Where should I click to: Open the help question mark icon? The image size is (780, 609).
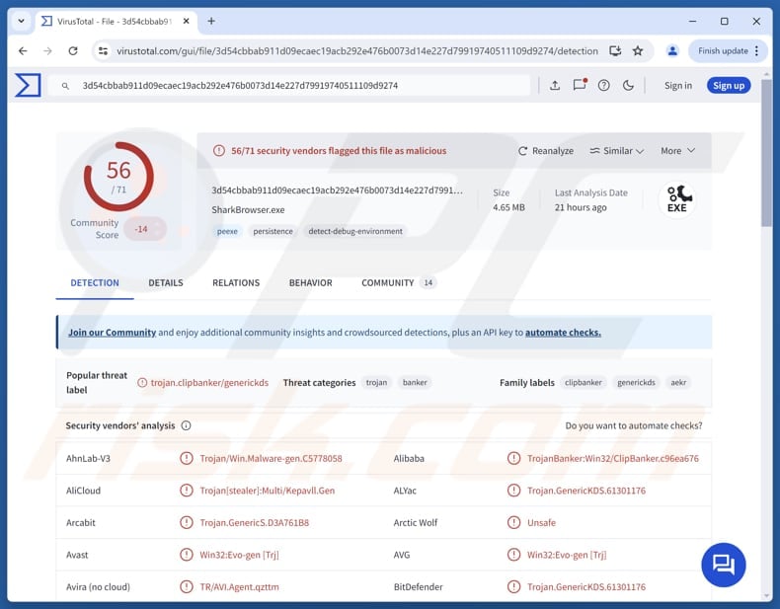(x=604, y=86)
